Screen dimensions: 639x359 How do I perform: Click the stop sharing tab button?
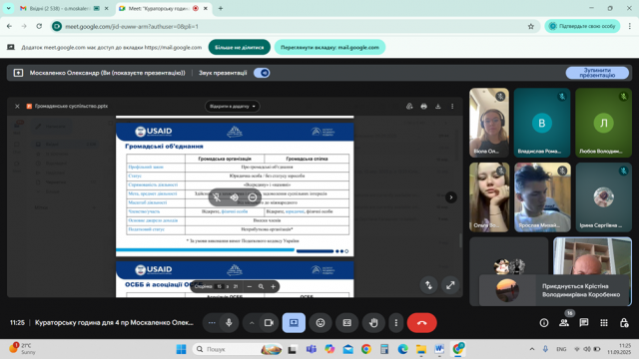click(x=240, y=47)
